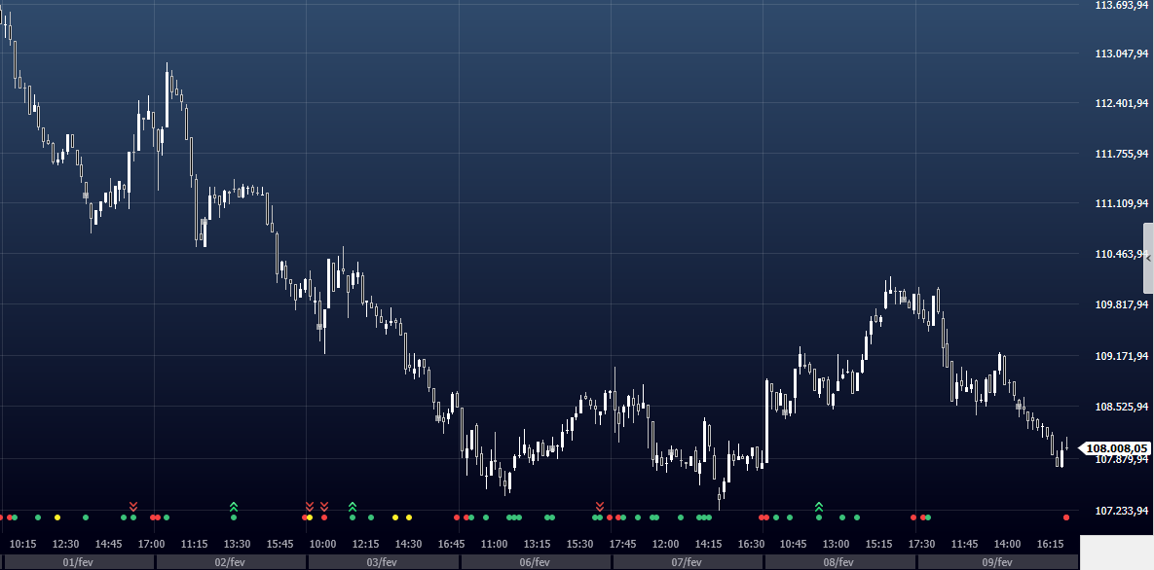This screenshot has height=570, width=1154.
Task: Select the 02/fev date segment
Action: point(230,562)
